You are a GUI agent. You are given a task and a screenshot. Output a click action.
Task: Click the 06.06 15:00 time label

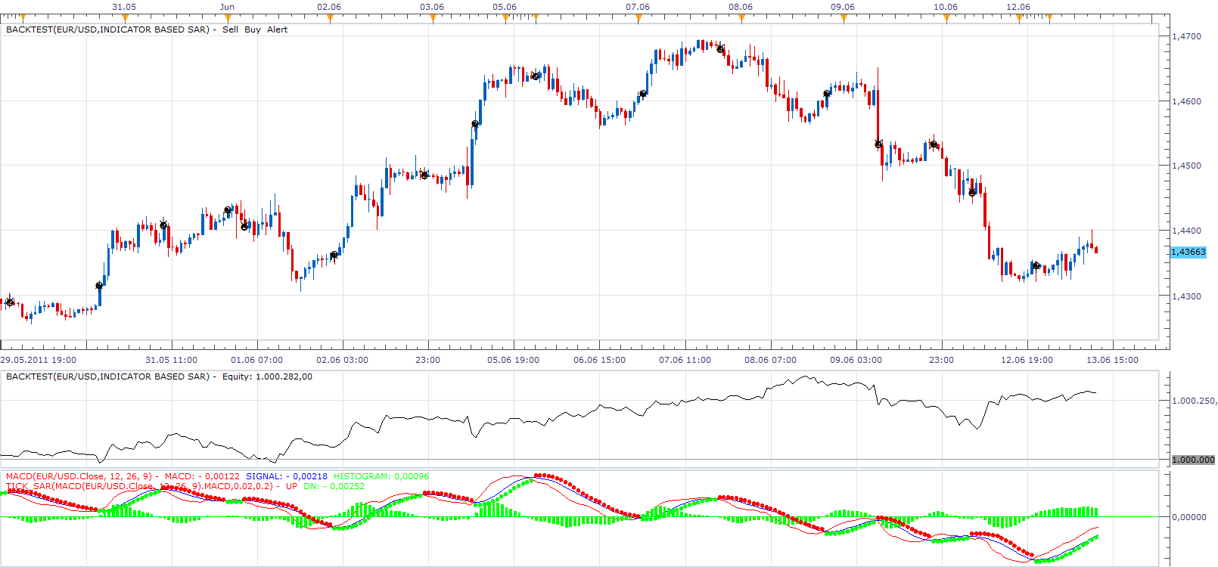(x=599, y=360)
